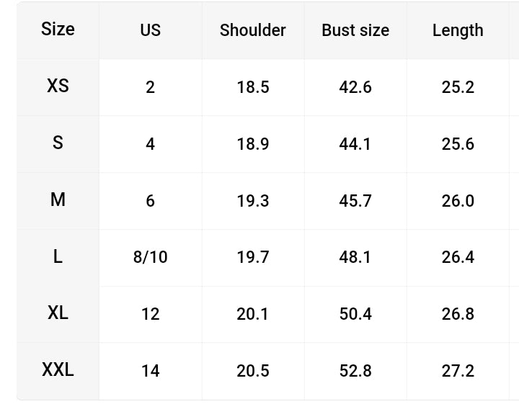This screenshot has height=404, width=519.
Task: Click the 50.4 bust size value
Action: [355, 314]
